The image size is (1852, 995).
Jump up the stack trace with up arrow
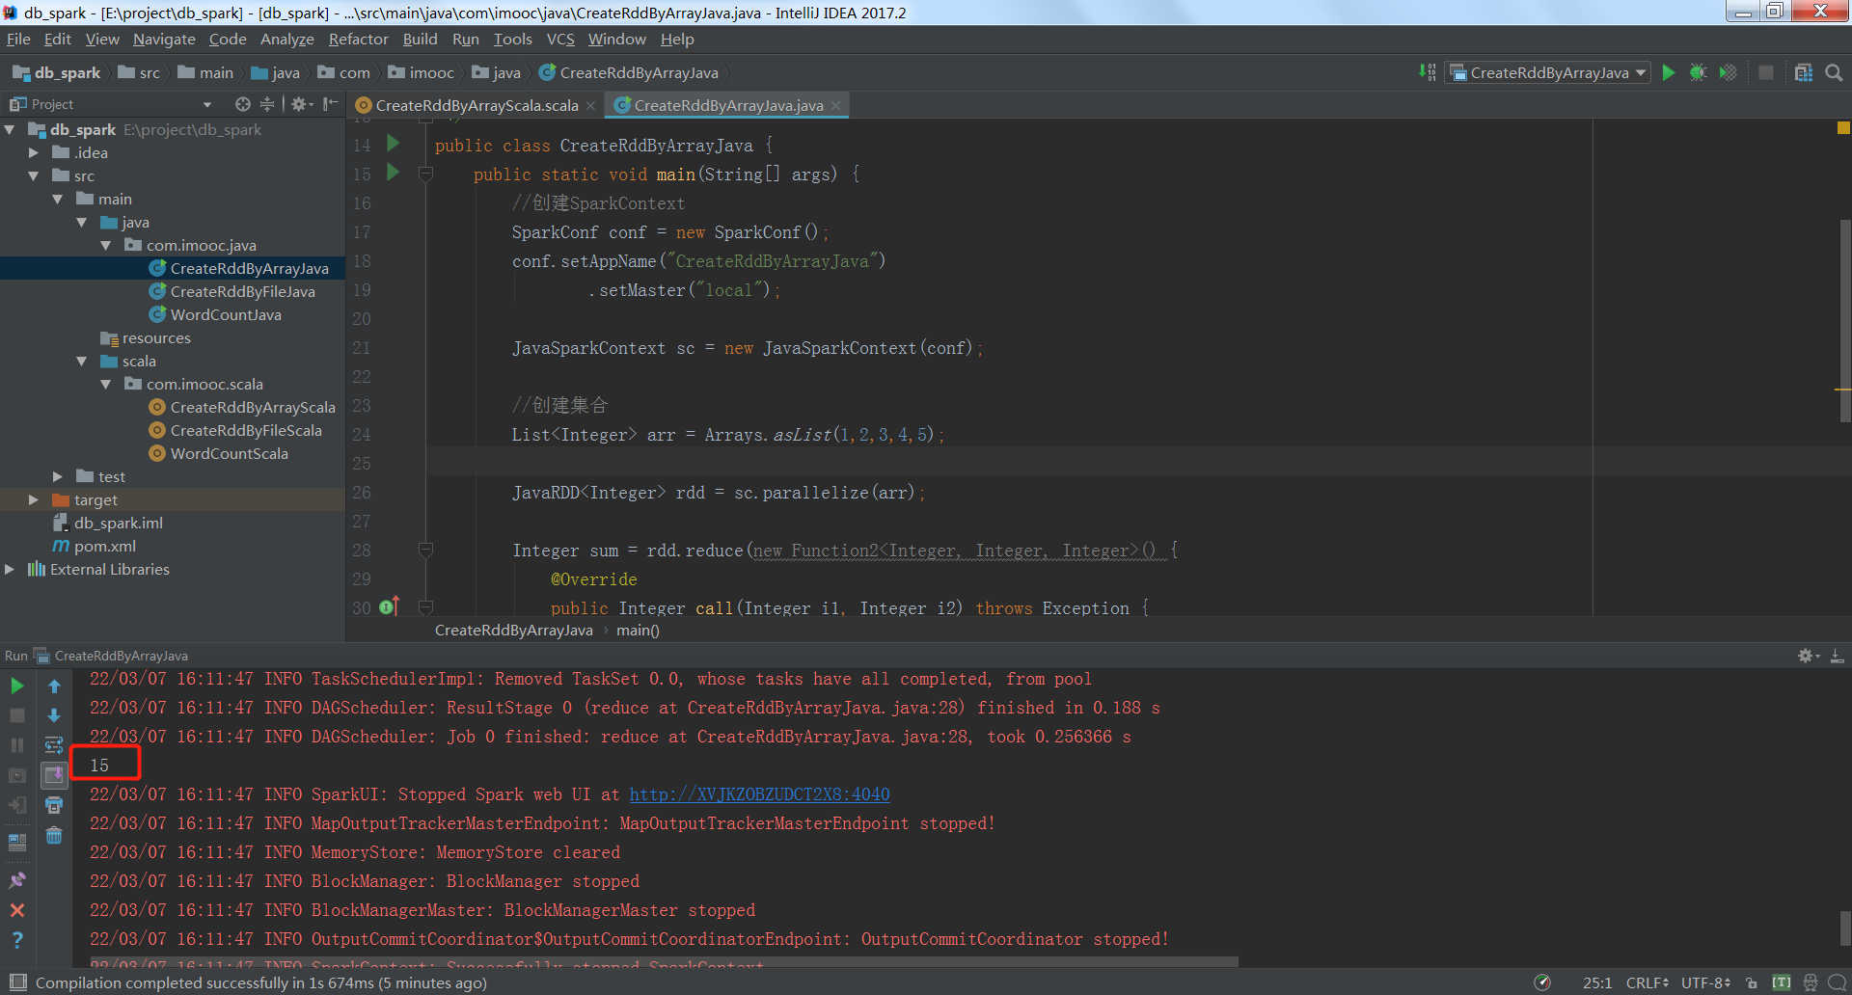coord(54,686)
